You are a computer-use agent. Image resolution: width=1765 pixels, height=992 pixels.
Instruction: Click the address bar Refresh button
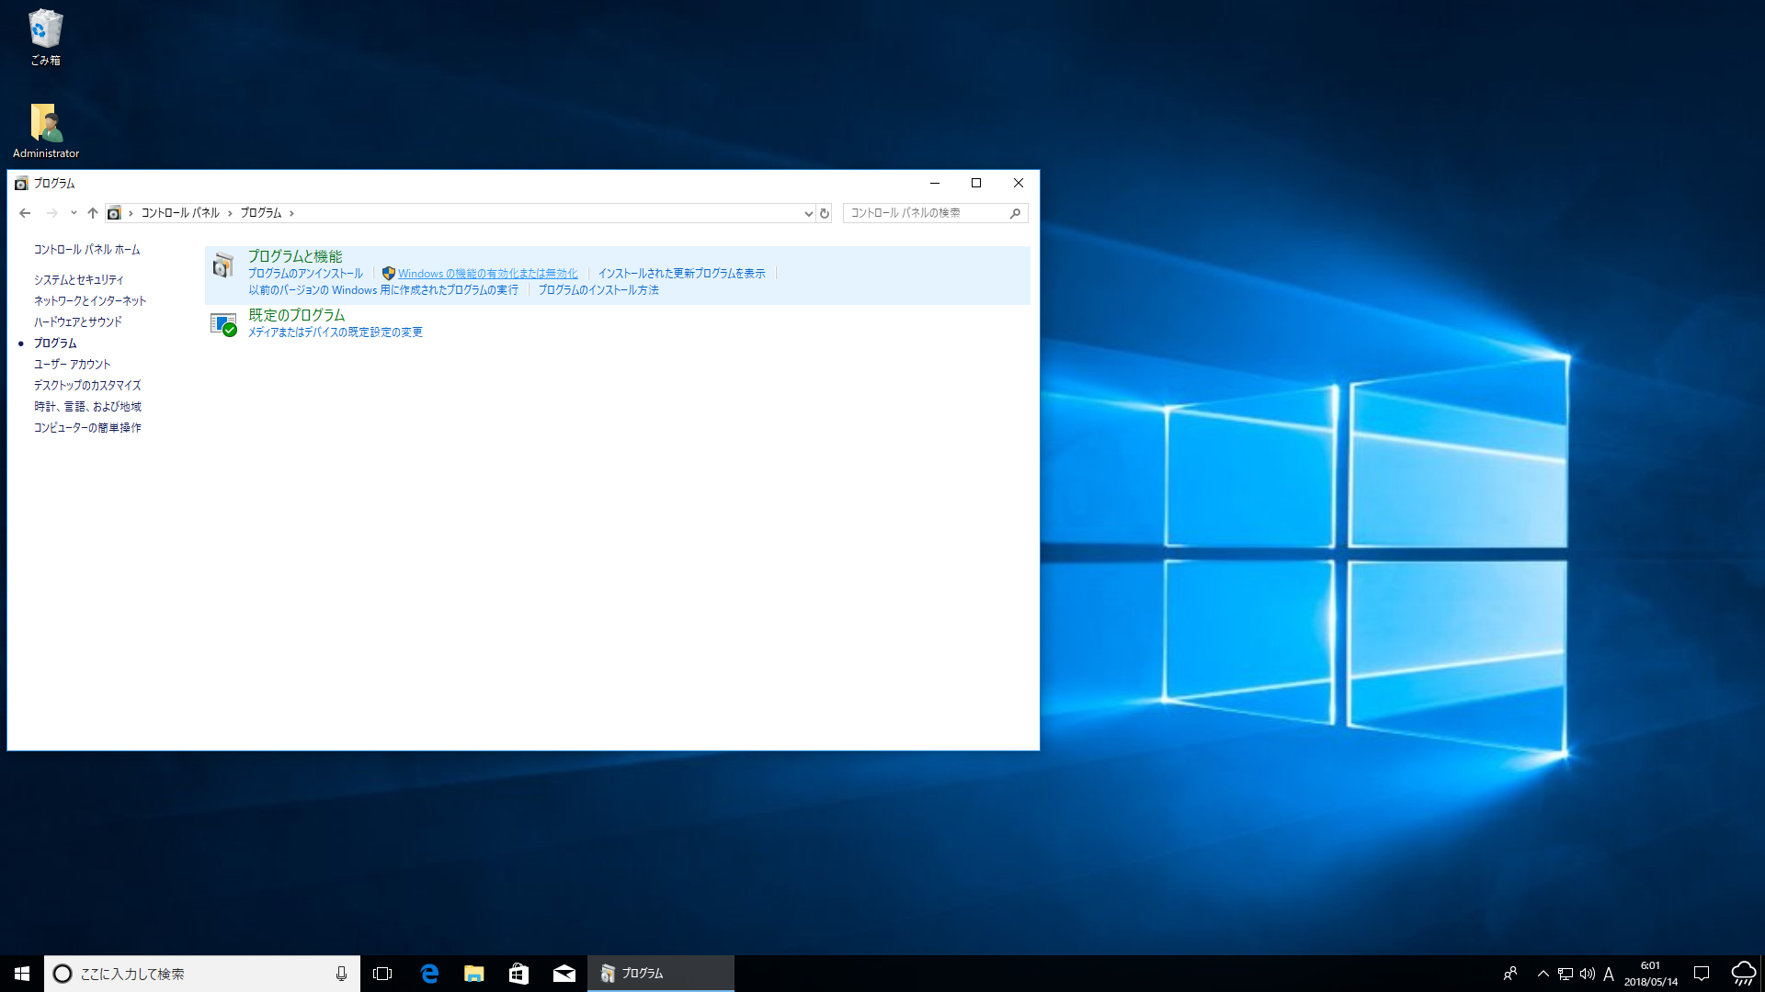825,213
